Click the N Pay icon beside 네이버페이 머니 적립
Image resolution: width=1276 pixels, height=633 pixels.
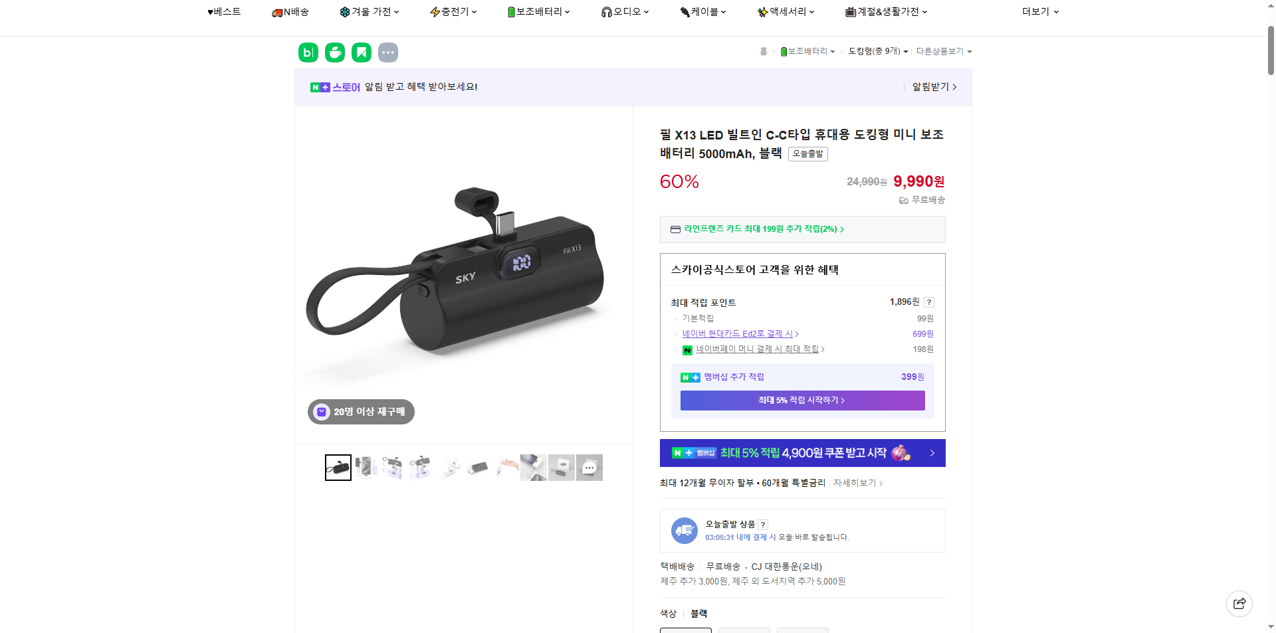687,349
